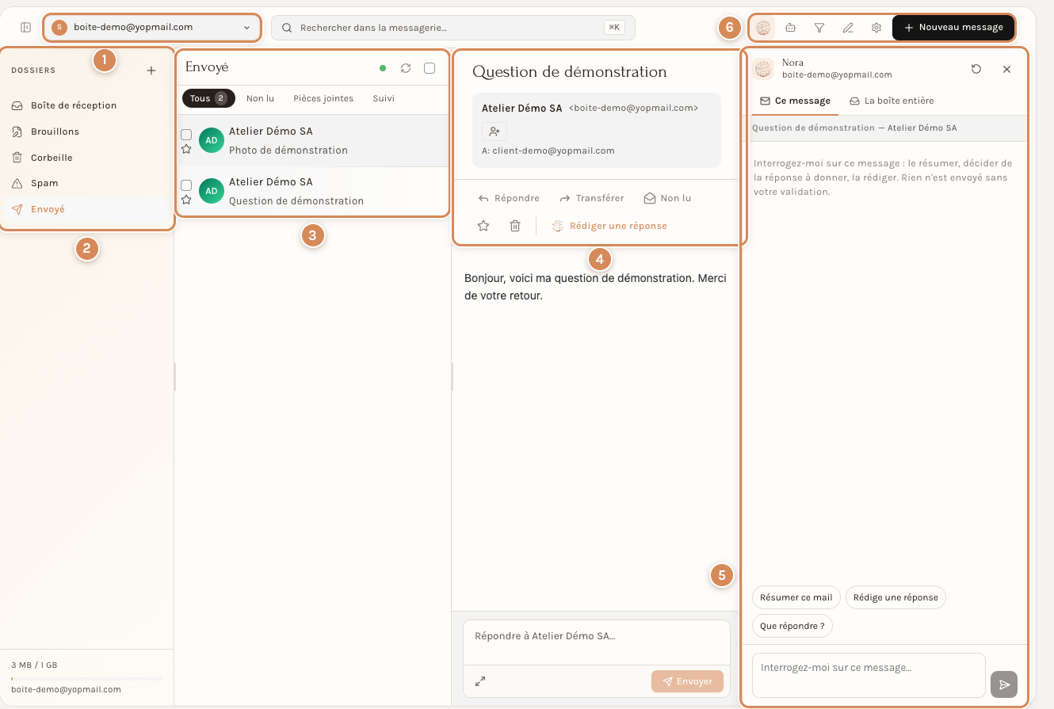The width and height of the screenshot is (1054, 709).
Task: Open settings with the gear icon
Action: coord(876,27)
